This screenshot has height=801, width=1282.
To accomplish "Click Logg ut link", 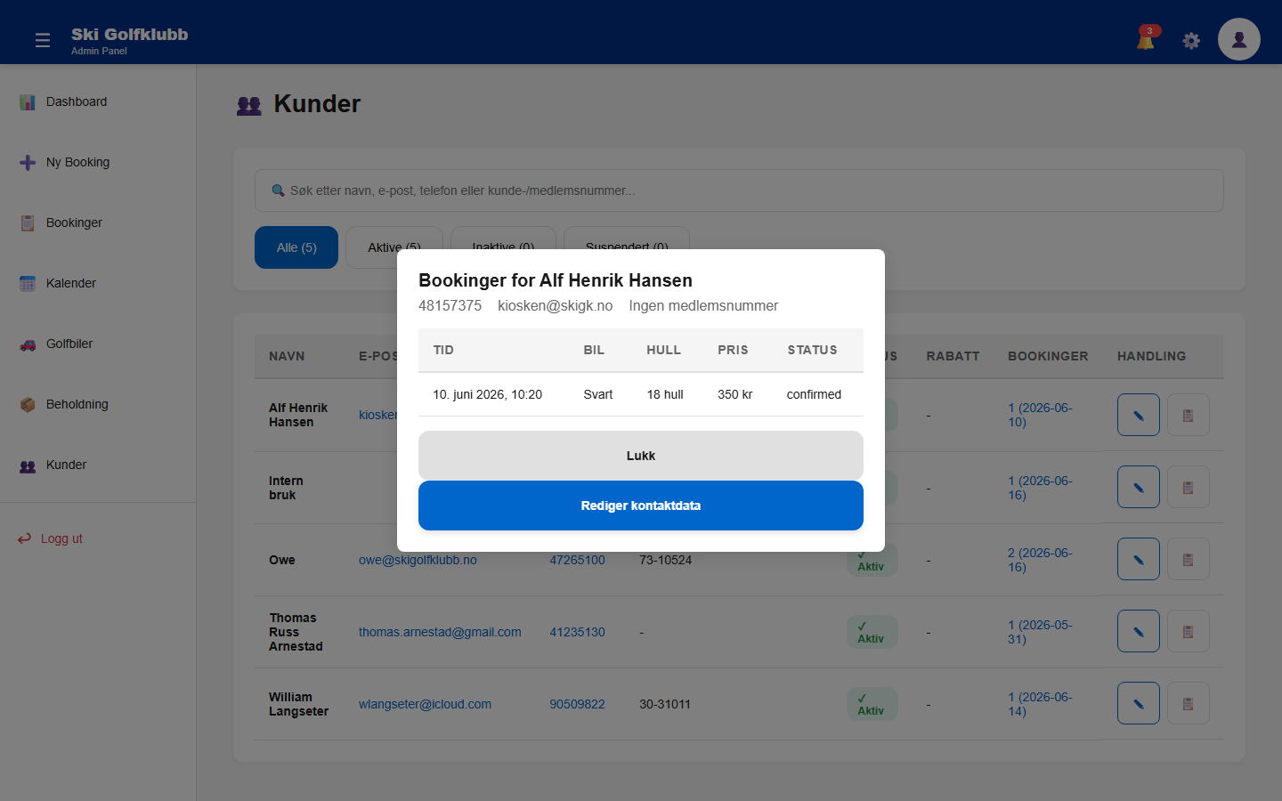I will (x=61, y=538).
